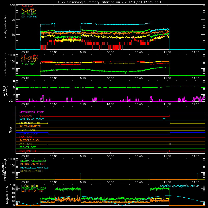This screenshot has width=208, height=208.
Task: Click the DECIMATION_WEIGHT legend label
Action: [x=33, y=164]
